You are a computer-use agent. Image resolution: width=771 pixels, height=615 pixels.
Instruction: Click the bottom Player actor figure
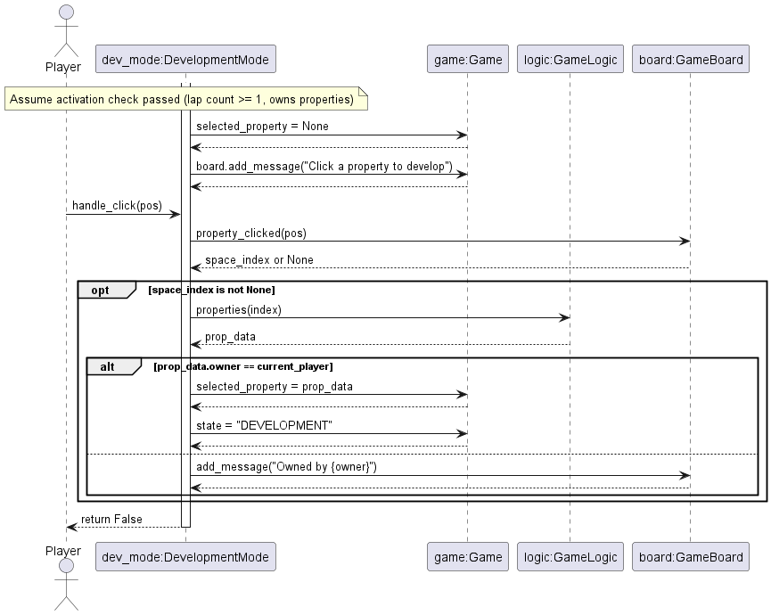[x=66, y=585]
